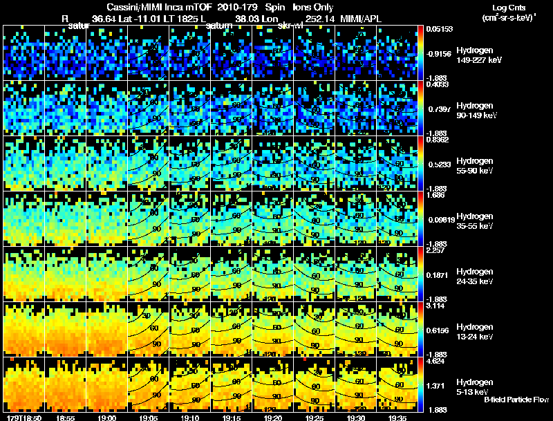Click the color bar for Hydrogen 13-24 keV
Viewport: 553px width, 421px height.
[420, 329]
